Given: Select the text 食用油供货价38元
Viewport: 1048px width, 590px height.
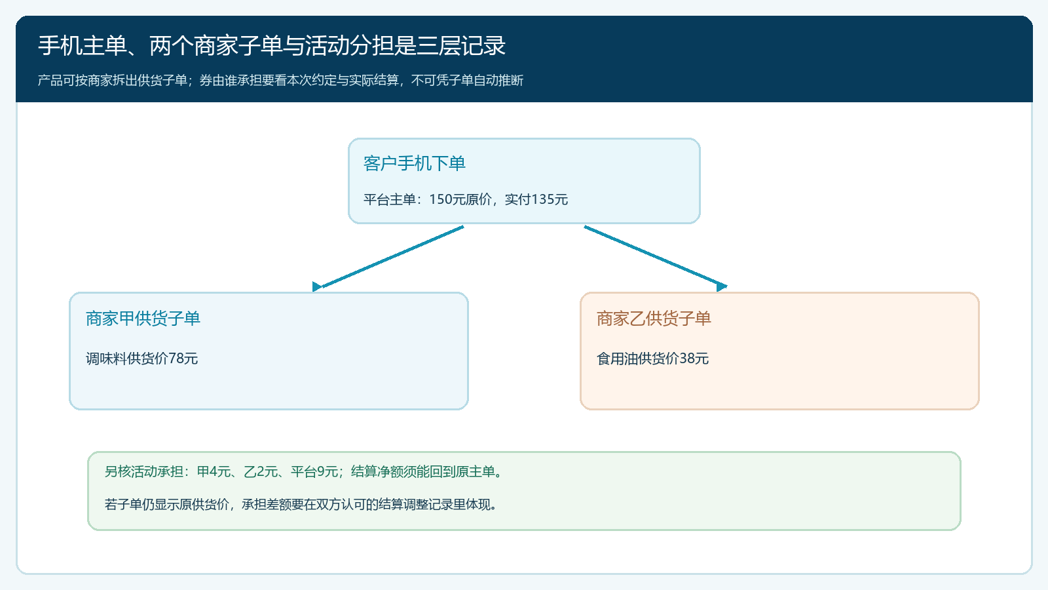Looking at the screenshot, I should point(652,359).
